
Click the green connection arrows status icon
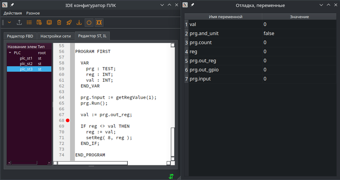coord(171,176)
